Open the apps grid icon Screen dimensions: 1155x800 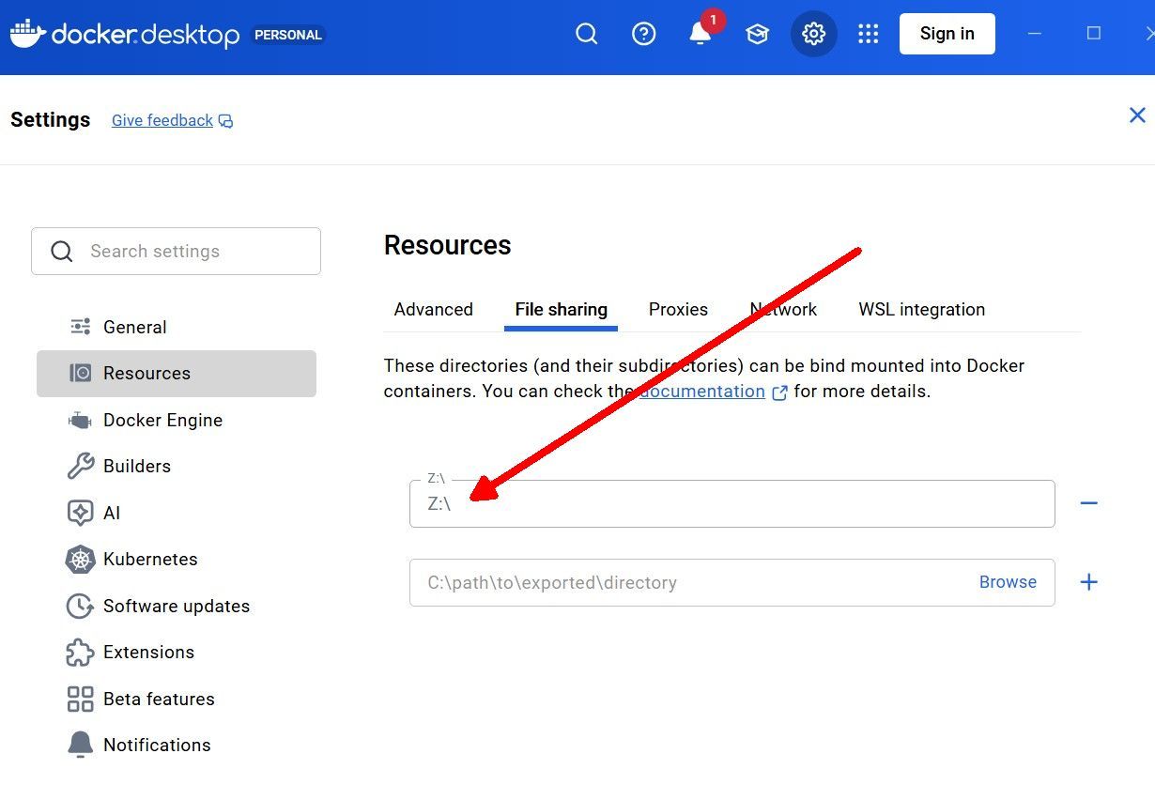click(x=869, y=34)
